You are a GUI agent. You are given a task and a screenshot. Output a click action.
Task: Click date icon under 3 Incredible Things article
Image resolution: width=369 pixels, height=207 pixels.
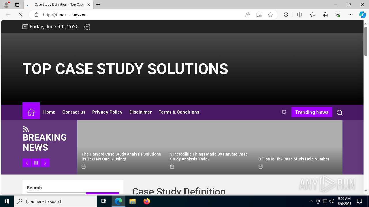[172, 166]
